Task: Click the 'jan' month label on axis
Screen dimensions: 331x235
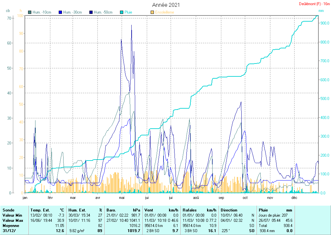Action: click(25, 198)
